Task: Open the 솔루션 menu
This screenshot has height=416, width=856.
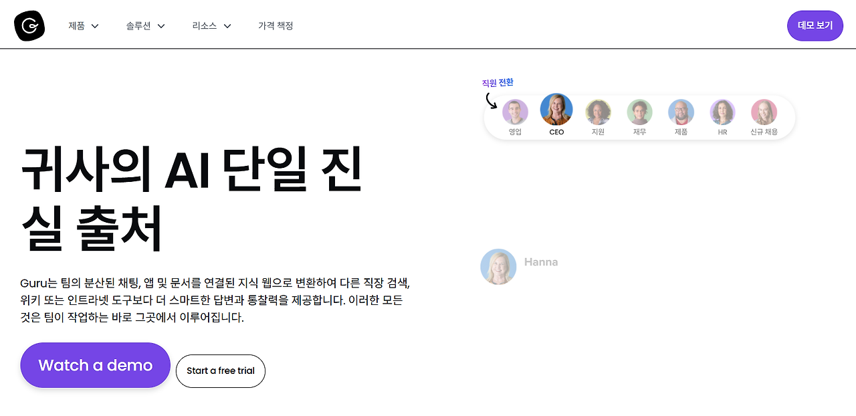Action: click(x=138, y=26)
